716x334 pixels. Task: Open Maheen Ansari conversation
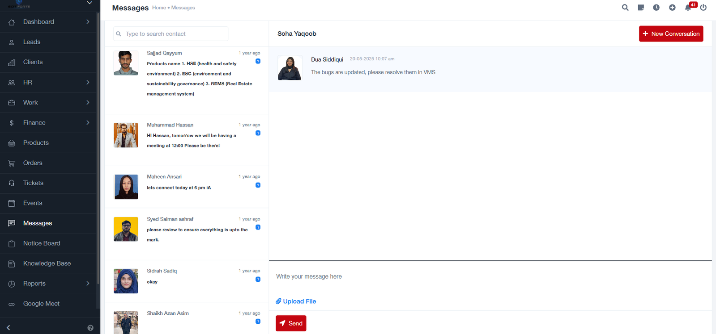[x=187, y=187]
